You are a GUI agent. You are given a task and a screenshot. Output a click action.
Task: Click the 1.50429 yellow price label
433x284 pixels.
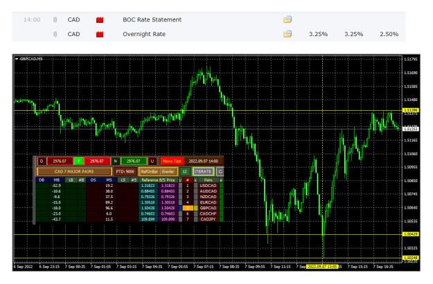tap(411, 234)
